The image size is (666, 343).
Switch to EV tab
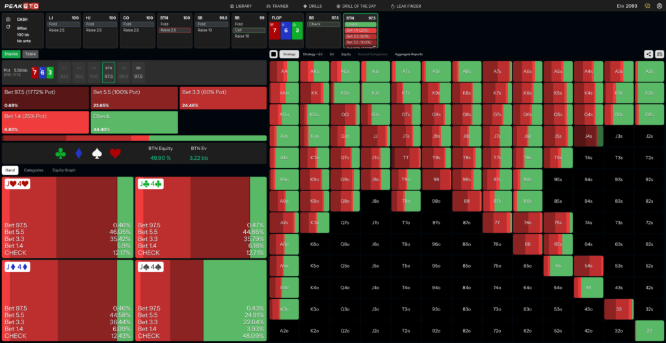(x=332, y=55)
